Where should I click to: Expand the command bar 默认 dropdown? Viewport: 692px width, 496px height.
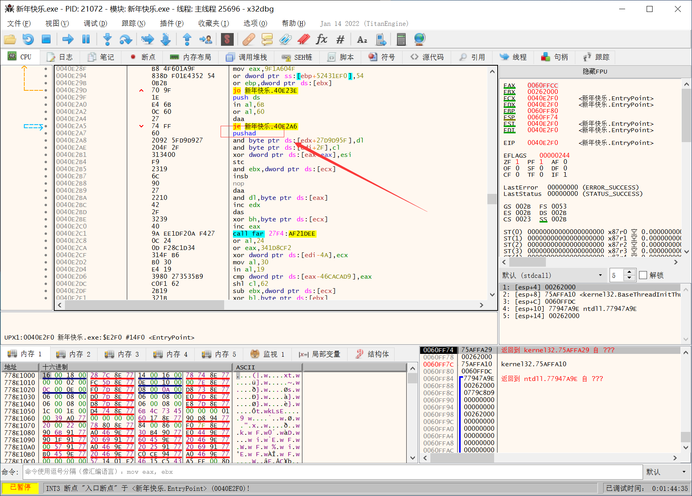click(666, 472)
